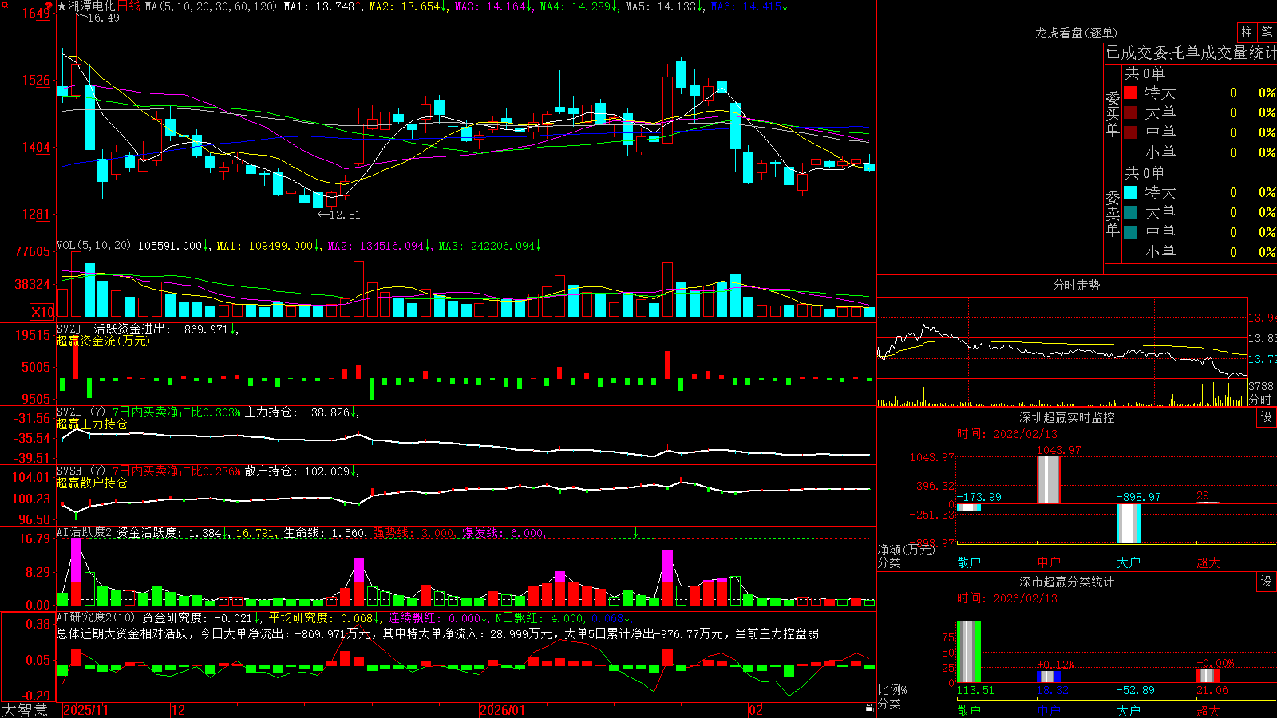This screenshot has width=1277, height=718.
Task: Switch 龙虎看盘 to 笔 tick mode
Action: pyautogui.click(x=1267, y=33)
